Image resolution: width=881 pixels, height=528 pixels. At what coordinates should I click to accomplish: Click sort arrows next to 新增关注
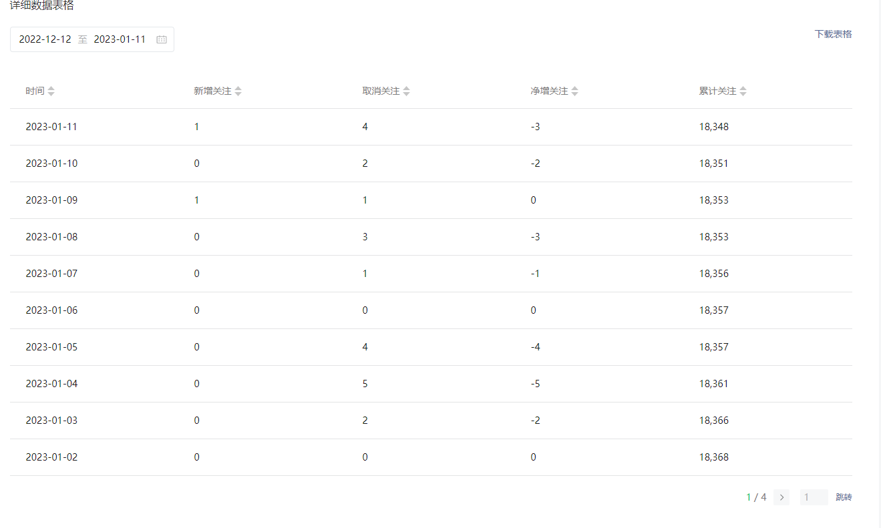[x=238, y=91]
